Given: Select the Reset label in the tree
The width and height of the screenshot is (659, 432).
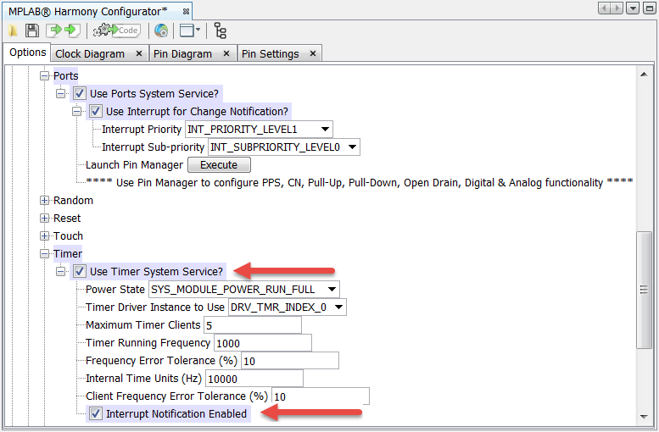Looking at the screenshot, I should [67, 219].
